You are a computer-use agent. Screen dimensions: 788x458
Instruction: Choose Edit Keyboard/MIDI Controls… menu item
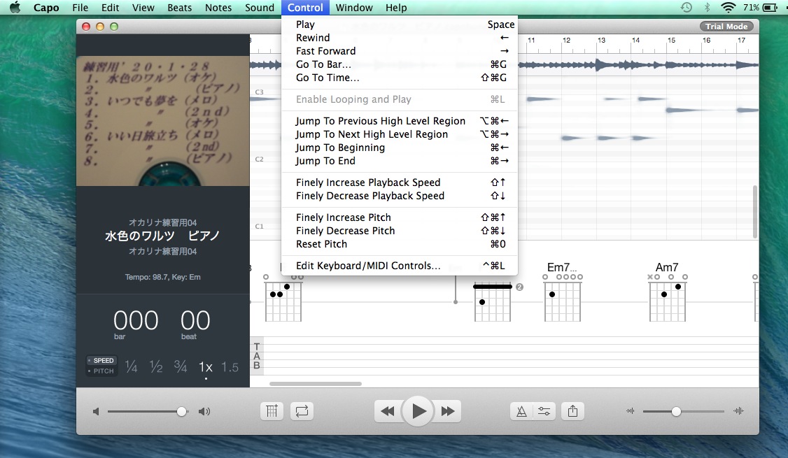coord(368,266)
